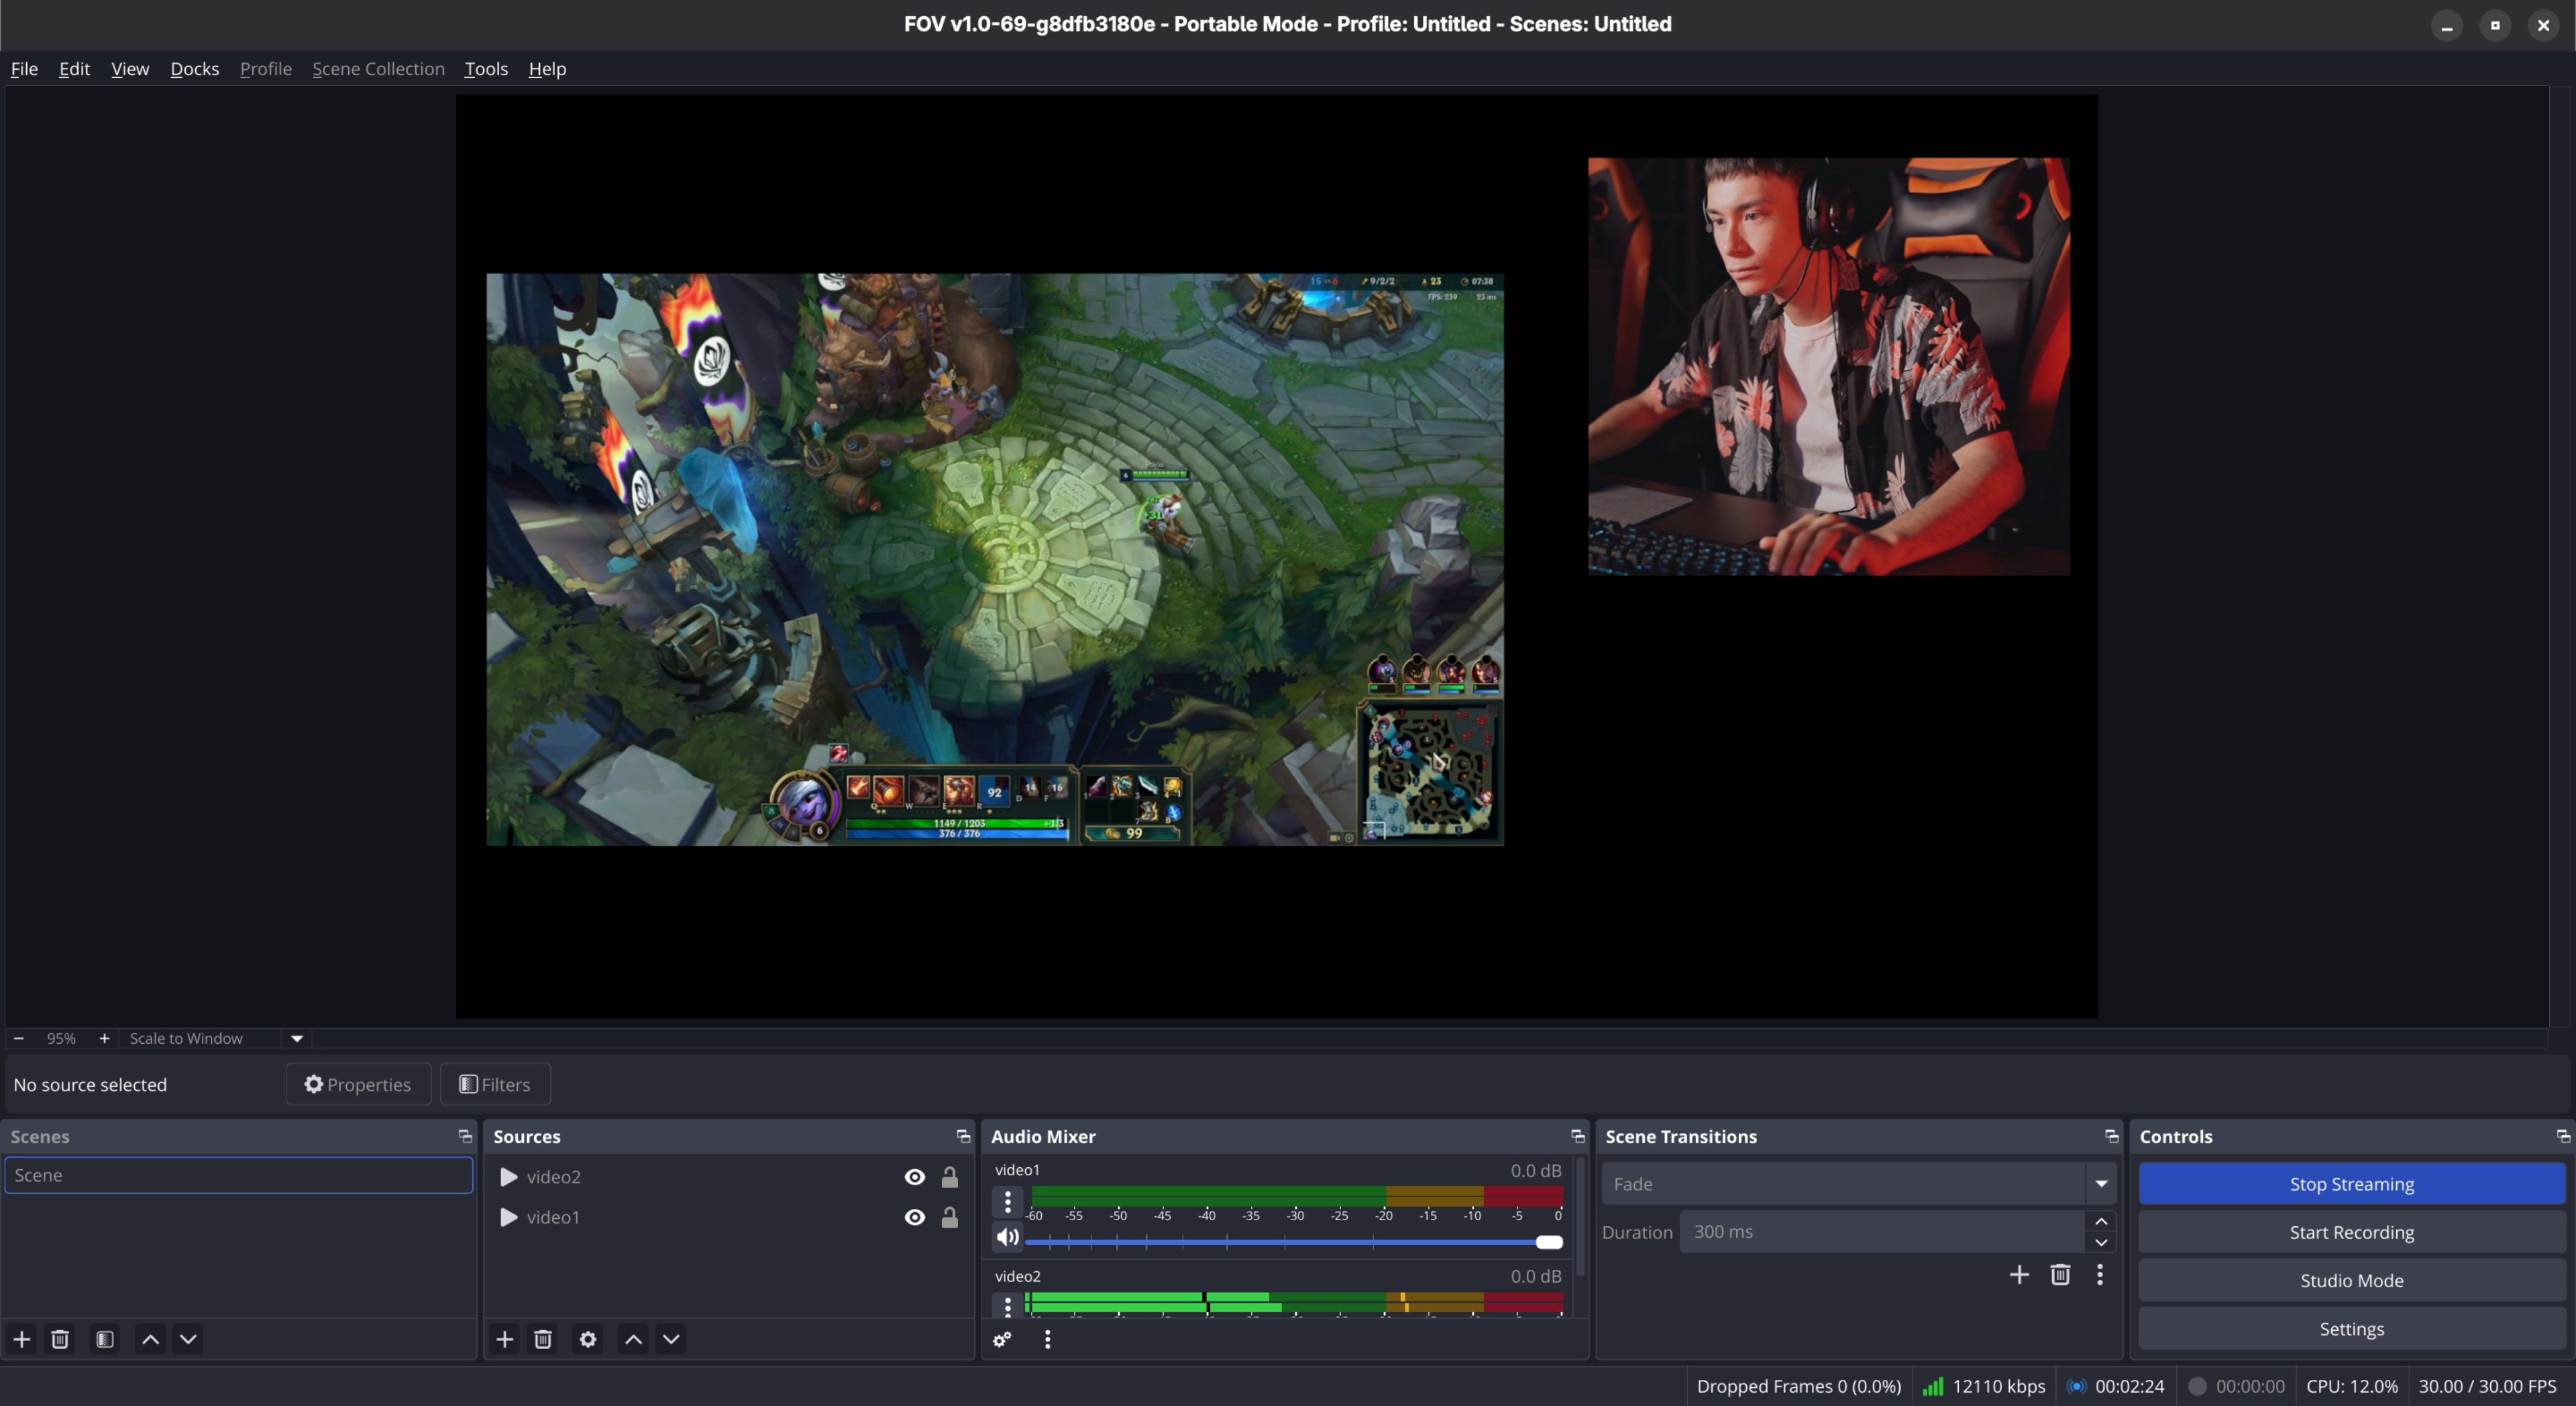Click Stop Streaming button
Viewport: 2576px width, 1406px height.
coord(2351,1184)
